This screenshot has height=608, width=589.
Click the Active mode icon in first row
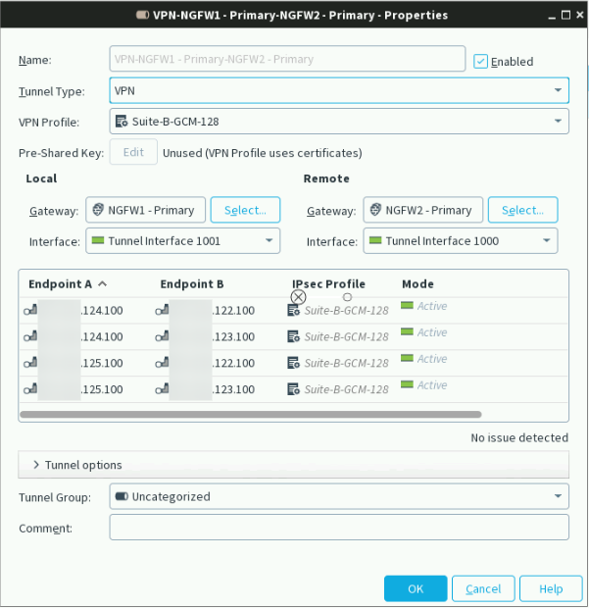click(x=407, y=305)
